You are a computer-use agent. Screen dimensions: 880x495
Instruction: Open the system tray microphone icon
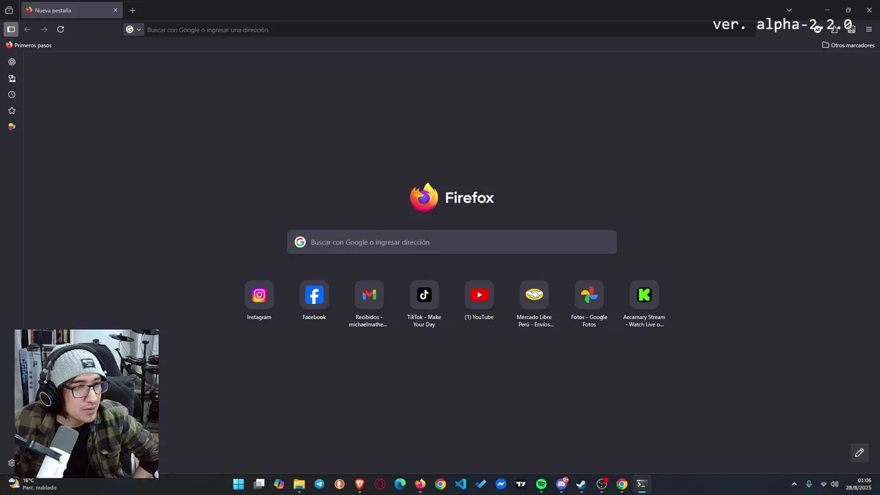(x=809, y=484)
